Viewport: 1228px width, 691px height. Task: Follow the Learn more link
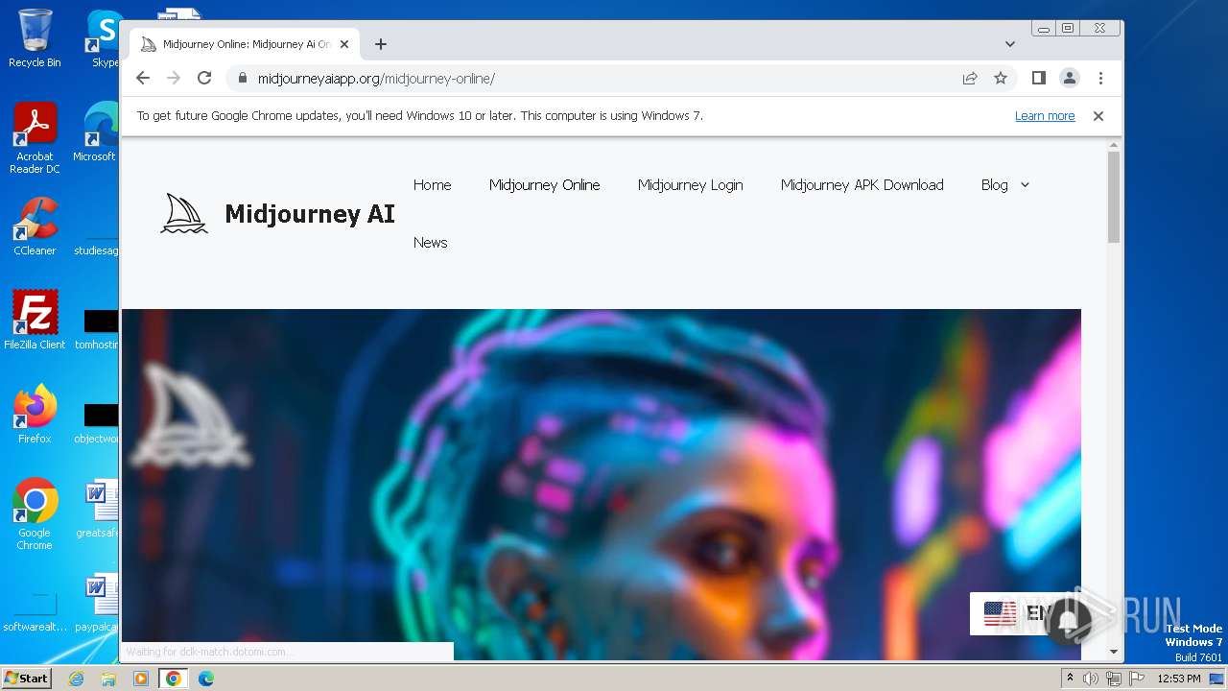(x=1045, y=116)
